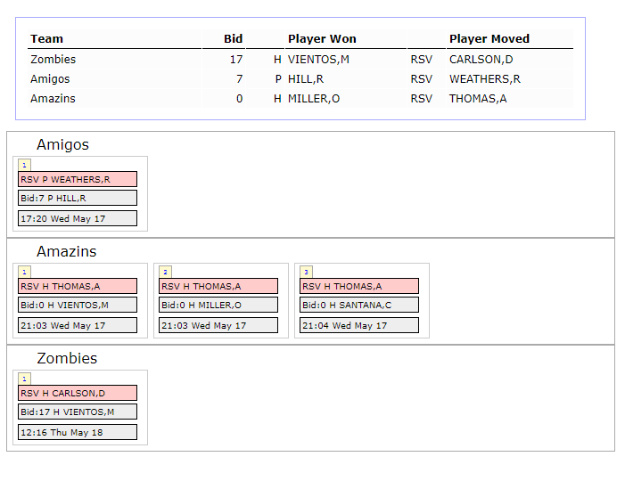Click the number 3 badge under Amazins
The height and width of the screenshot is (481, 625).
[306, 272]
